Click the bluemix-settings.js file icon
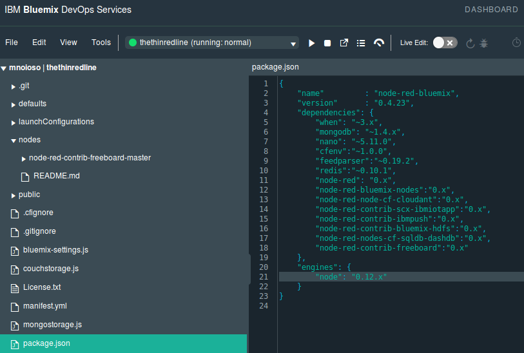 pyautogui.click(x=15, y=251)
